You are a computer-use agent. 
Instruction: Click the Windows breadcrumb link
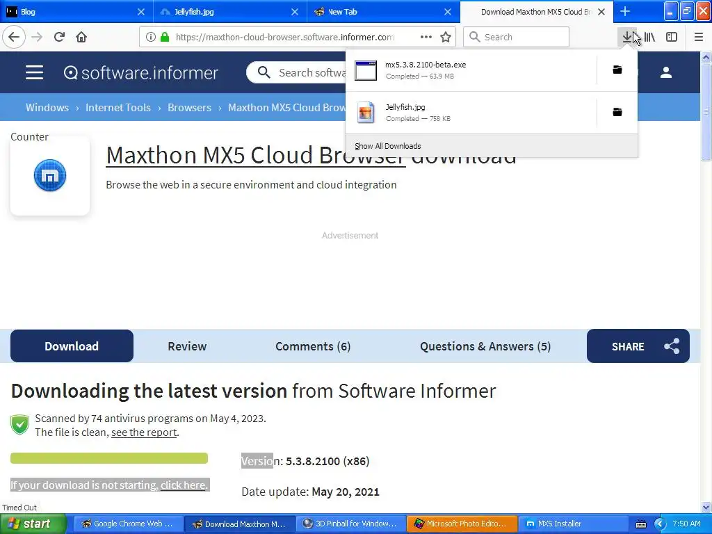pos(47,108)
